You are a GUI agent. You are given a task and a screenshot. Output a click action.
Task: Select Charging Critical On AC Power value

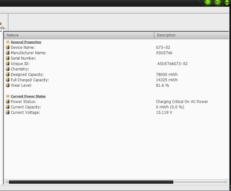pos(182,102)
